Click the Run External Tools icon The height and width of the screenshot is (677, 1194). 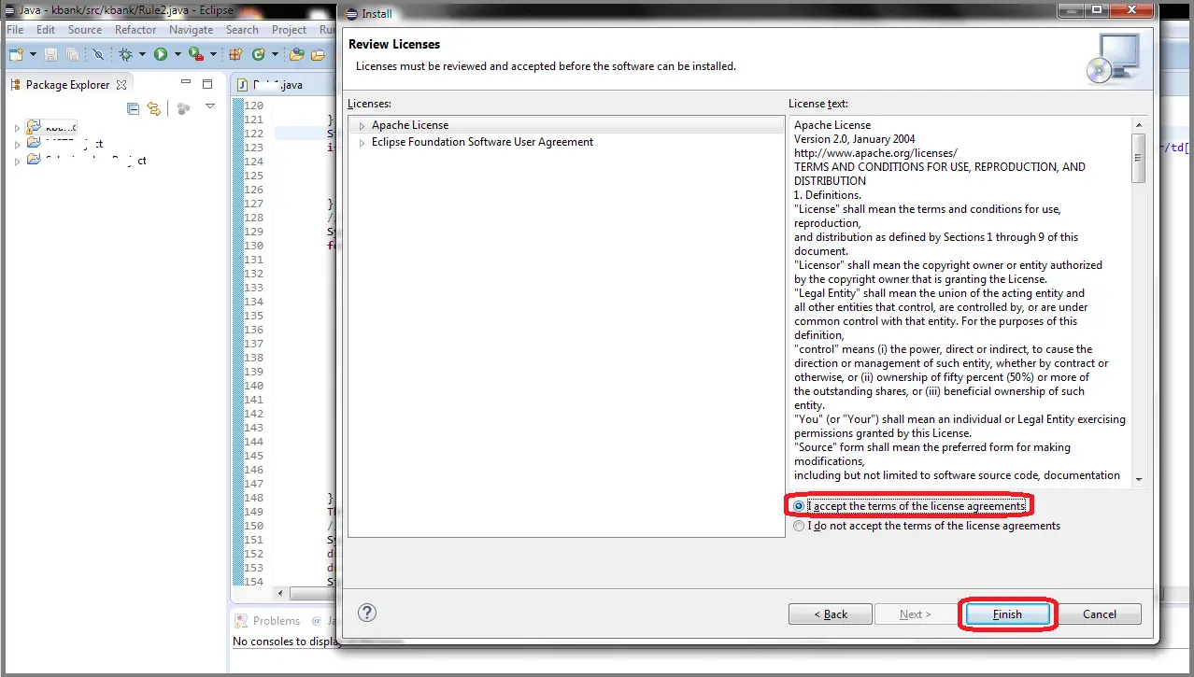click(195, 55)
